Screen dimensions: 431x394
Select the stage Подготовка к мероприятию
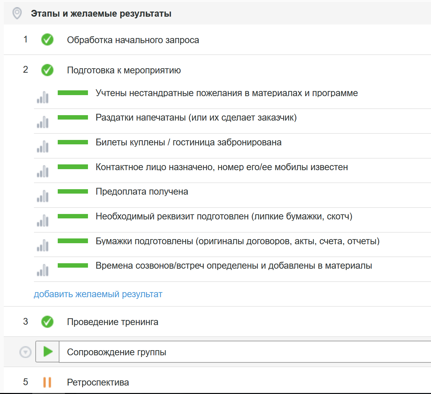[x=124, y=70]
